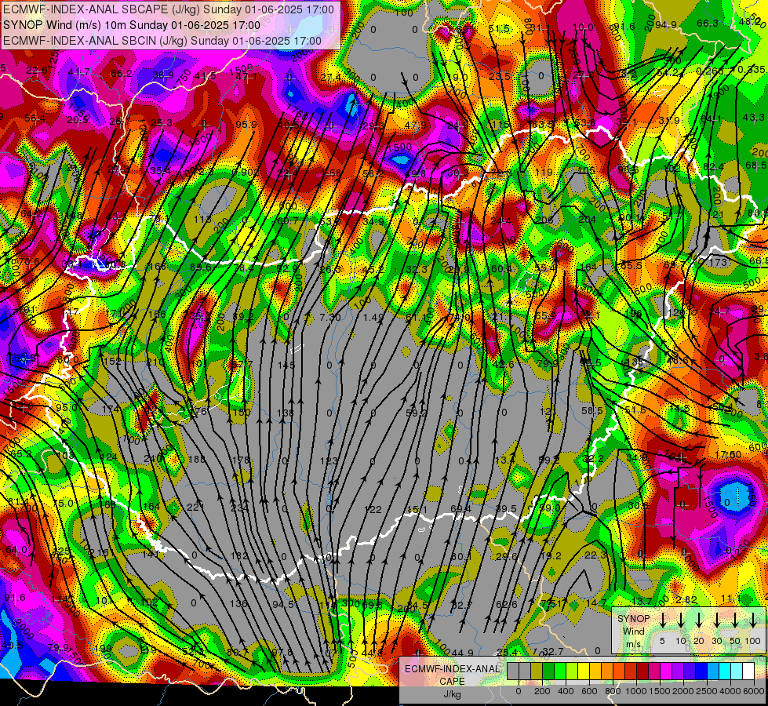Click the map value '66.3'
The image size is (768, 706).
(708, 23)
